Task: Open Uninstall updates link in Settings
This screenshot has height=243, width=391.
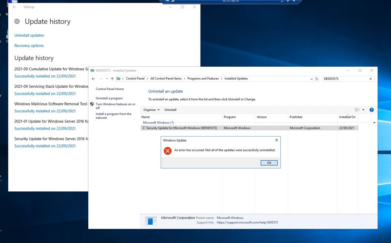Action: (29, 35)
